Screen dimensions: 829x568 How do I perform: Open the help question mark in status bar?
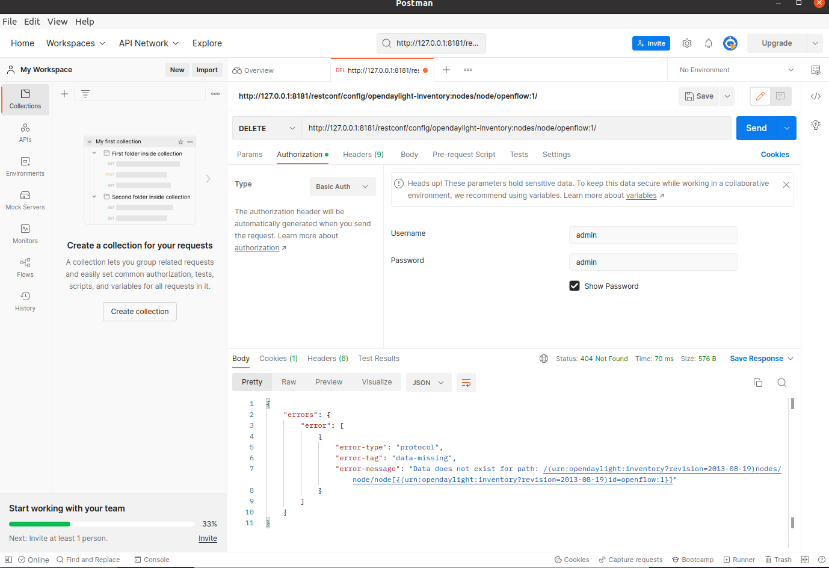[x=822, y=560]
